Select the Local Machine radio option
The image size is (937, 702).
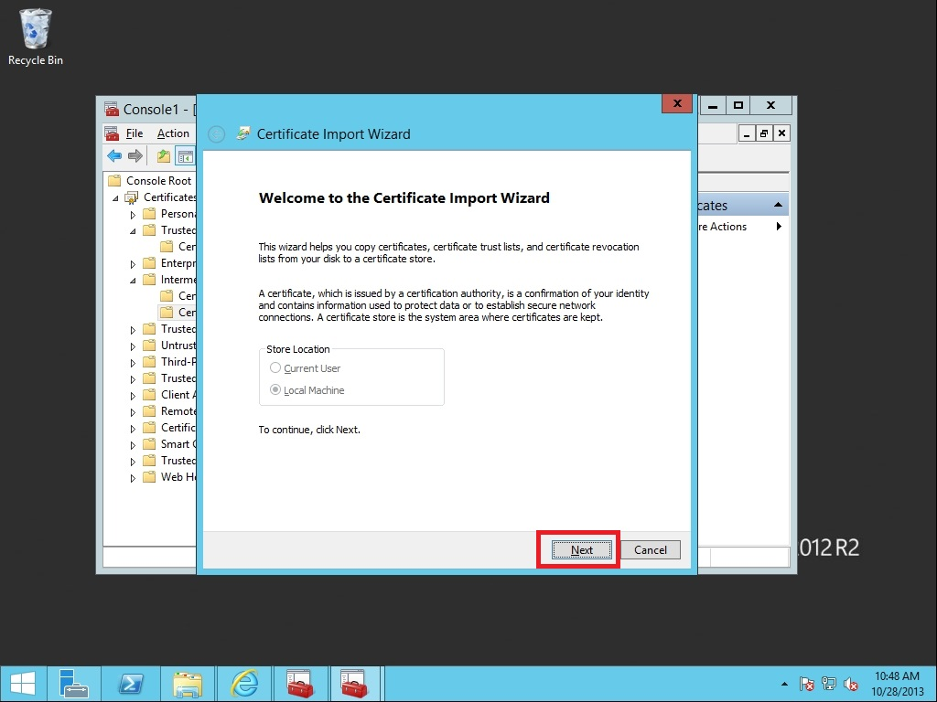(x=276, y=390)
